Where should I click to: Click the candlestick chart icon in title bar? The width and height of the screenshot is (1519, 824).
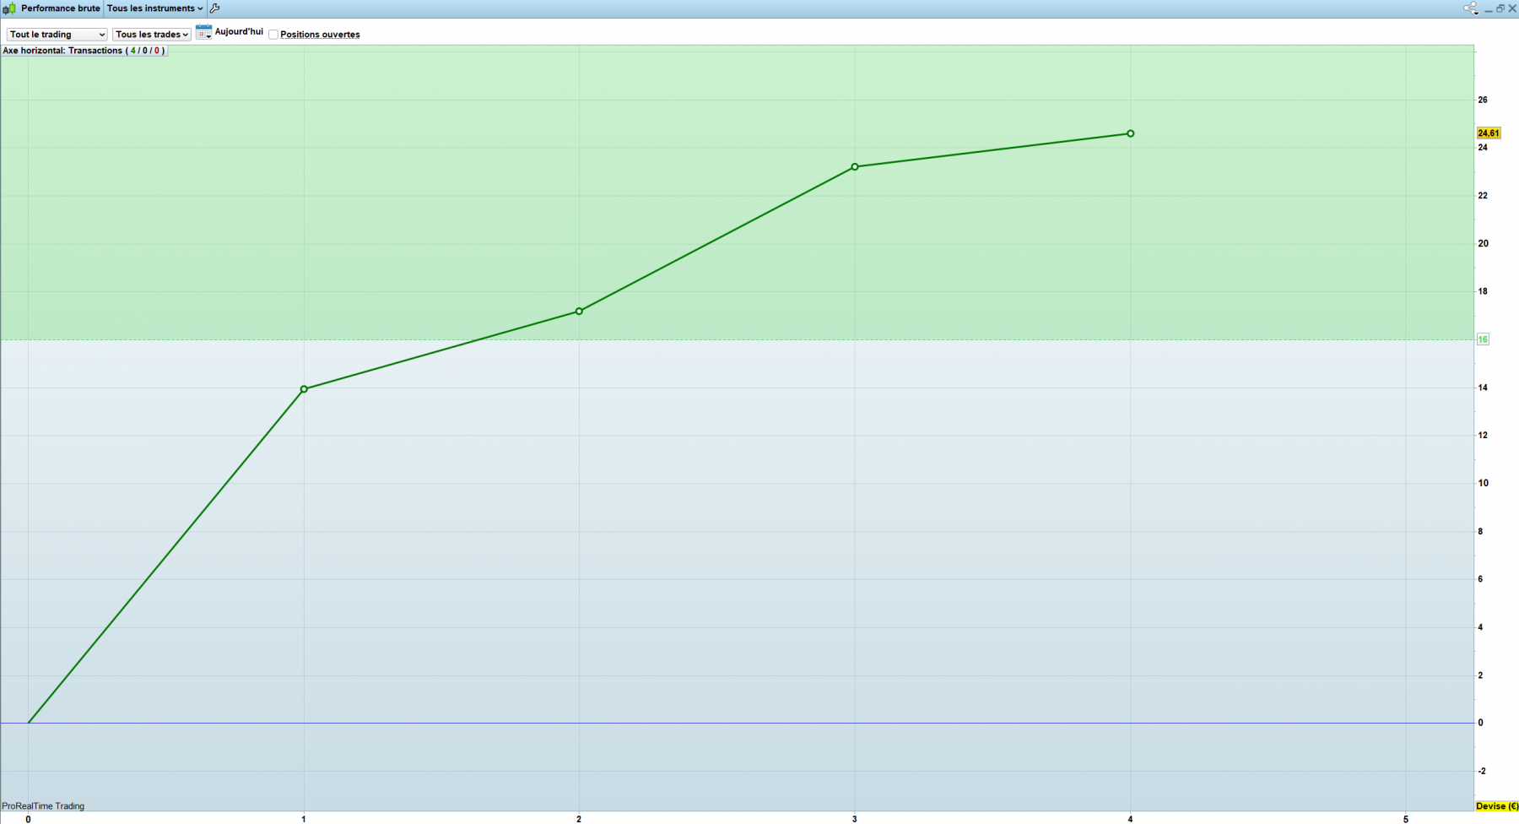[9, 8]
